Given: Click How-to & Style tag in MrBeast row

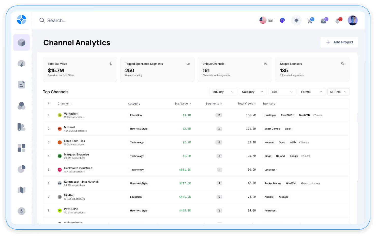Looking at the screenshot, I should 139,129.
